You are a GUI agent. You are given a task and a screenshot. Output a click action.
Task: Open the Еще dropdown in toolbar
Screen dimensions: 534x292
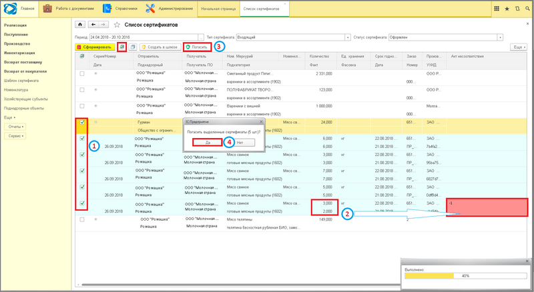tap(519, 47)
